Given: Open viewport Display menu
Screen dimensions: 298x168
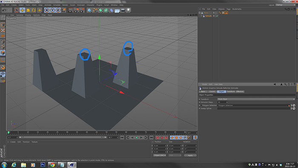Looking at the screenshot, I should tap(28, 15).
